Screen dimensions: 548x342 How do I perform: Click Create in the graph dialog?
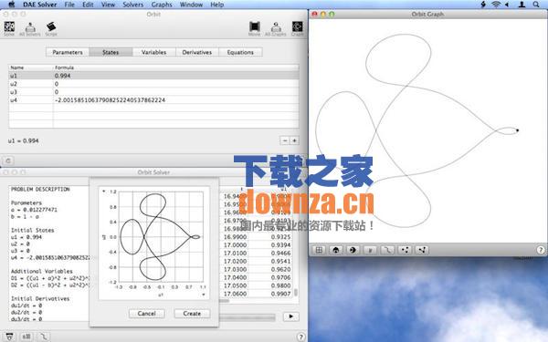192,314
